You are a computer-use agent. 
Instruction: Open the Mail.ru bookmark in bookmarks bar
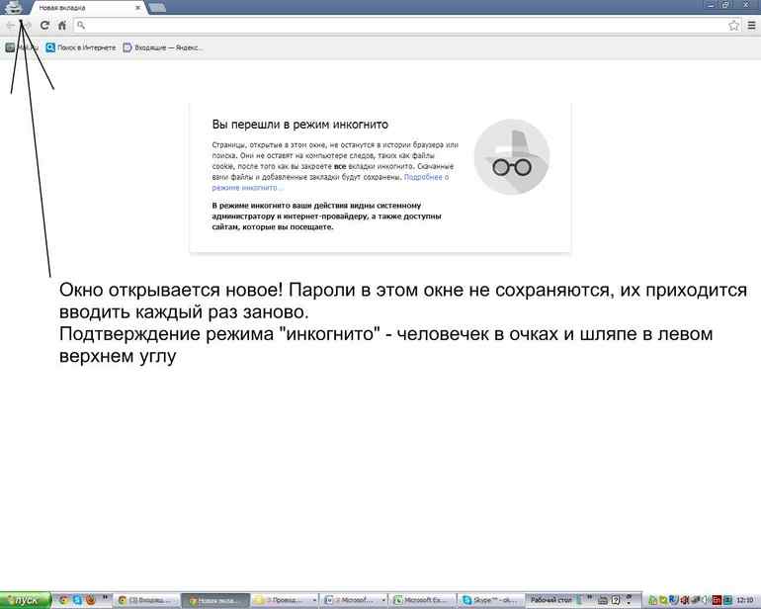(x=20, y=46)
